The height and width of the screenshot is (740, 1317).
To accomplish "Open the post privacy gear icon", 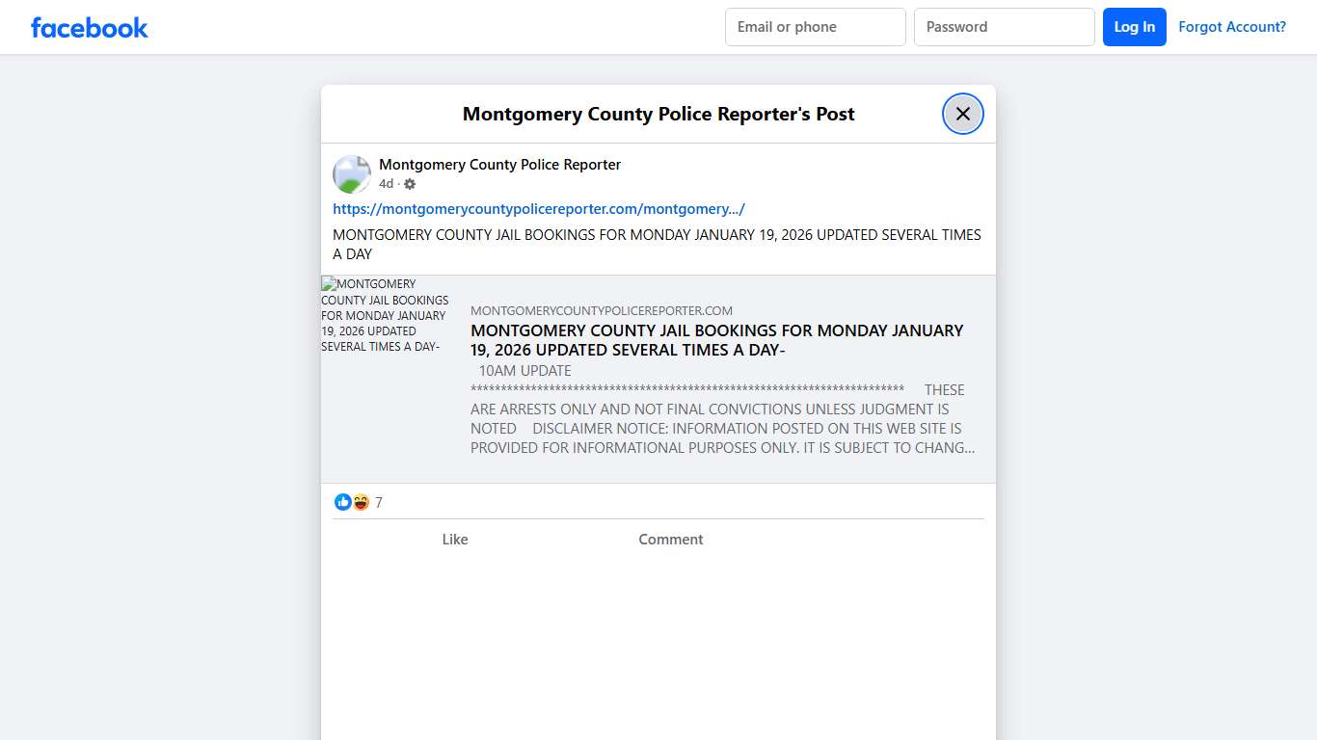I will tap(409, 183).
